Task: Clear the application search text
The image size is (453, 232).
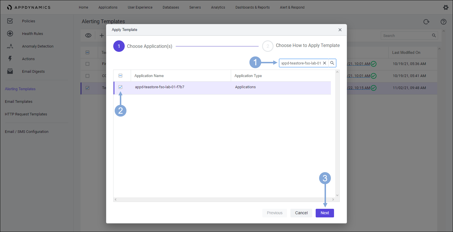Action: pyautogui.click(x=325, y=63)
